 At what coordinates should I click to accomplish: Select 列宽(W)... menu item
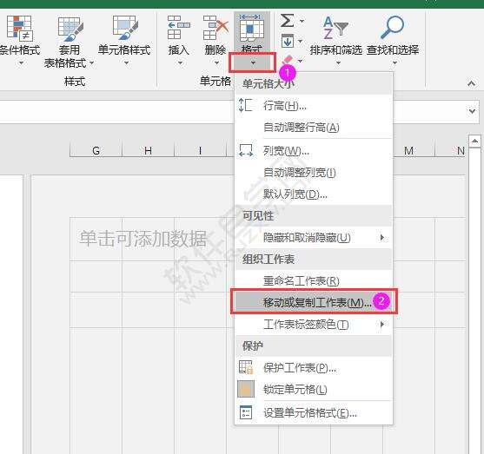pyautogui.click(x=314, y=151)
